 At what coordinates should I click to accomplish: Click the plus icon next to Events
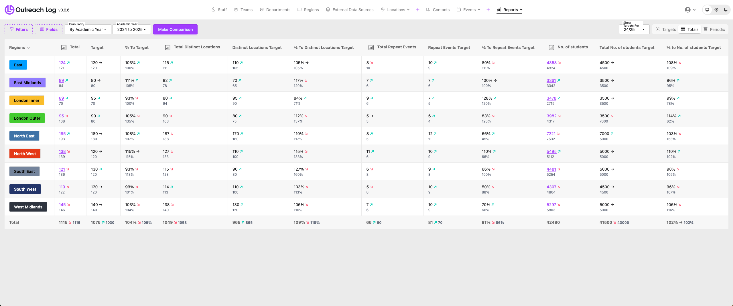tap(488, 10)
